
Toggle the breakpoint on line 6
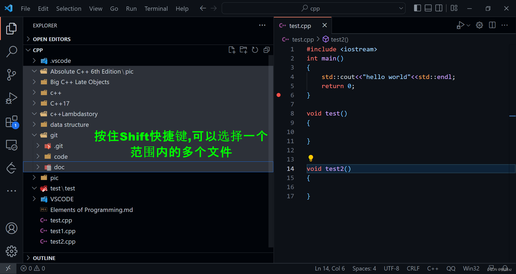(279, 95)
